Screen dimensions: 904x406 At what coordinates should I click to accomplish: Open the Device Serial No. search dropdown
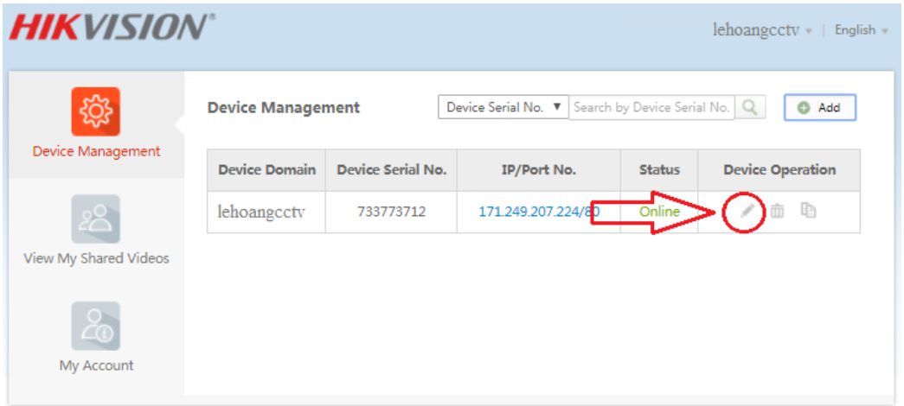click(x=503, y=107)
